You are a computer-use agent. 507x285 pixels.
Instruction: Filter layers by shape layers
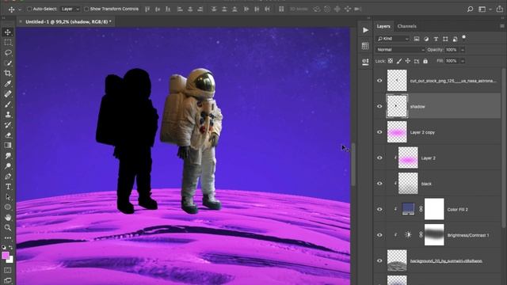tap(445, 39)
